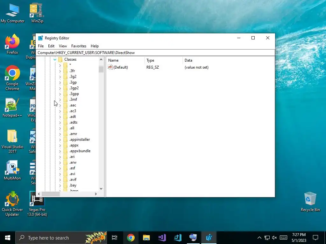This screenshot has height=244, width=326.
Task: Expand the .3gp key
Action: click(60, 83)
